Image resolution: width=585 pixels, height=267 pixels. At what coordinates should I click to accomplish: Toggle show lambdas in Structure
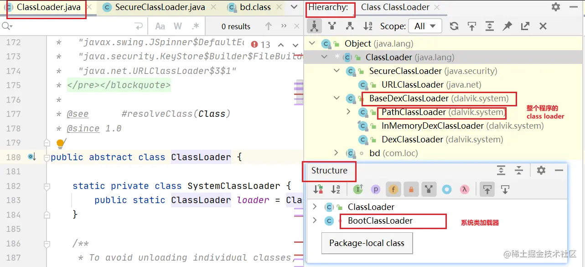click(x=465, y=189)
